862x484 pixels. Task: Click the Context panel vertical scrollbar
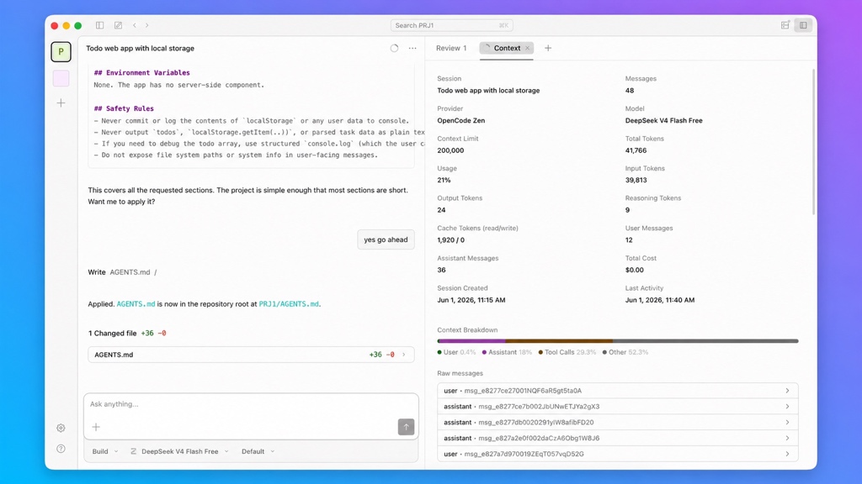(x=813, y=141)
